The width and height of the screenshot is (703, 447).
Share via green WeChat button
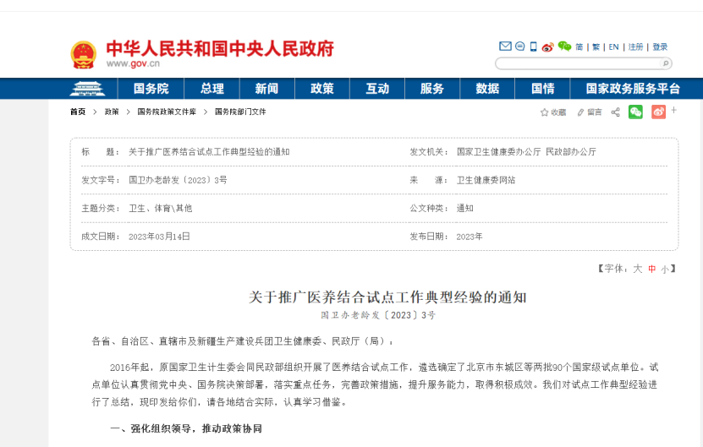635,112
